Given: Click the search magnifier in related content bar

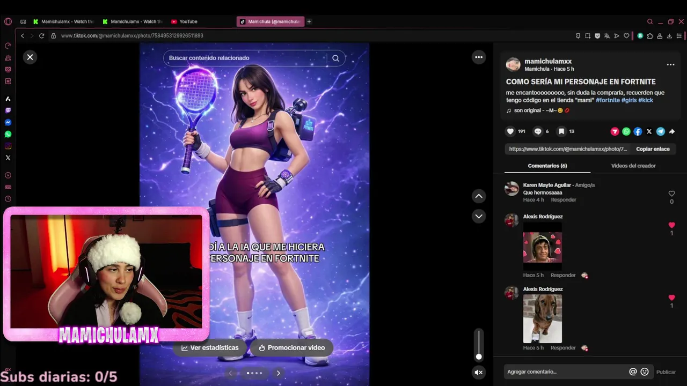Looking at the screenshot, I should coord(335,58).
